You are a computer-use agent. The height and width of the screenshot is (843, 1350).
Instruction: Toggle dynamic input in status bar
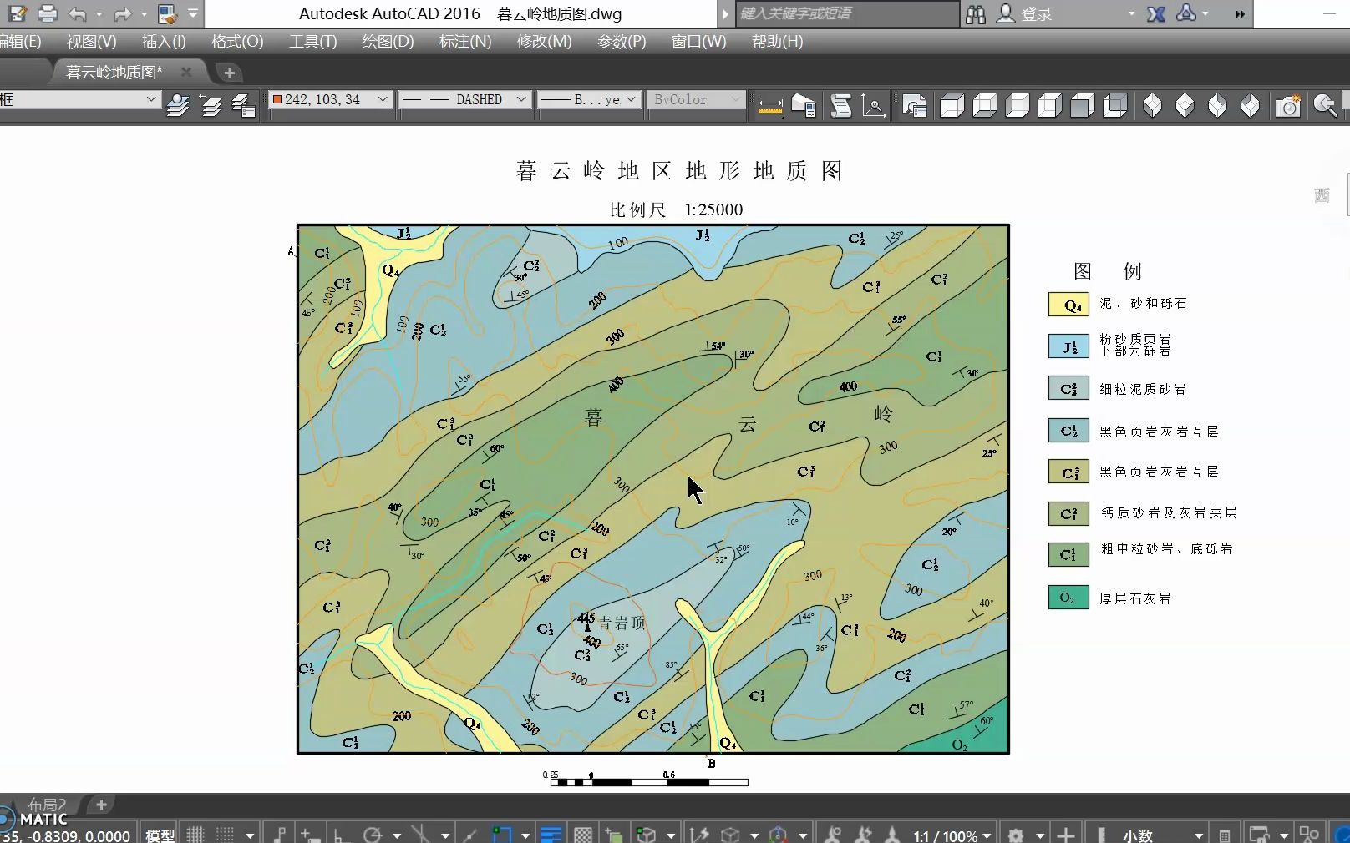pos(309,835)
